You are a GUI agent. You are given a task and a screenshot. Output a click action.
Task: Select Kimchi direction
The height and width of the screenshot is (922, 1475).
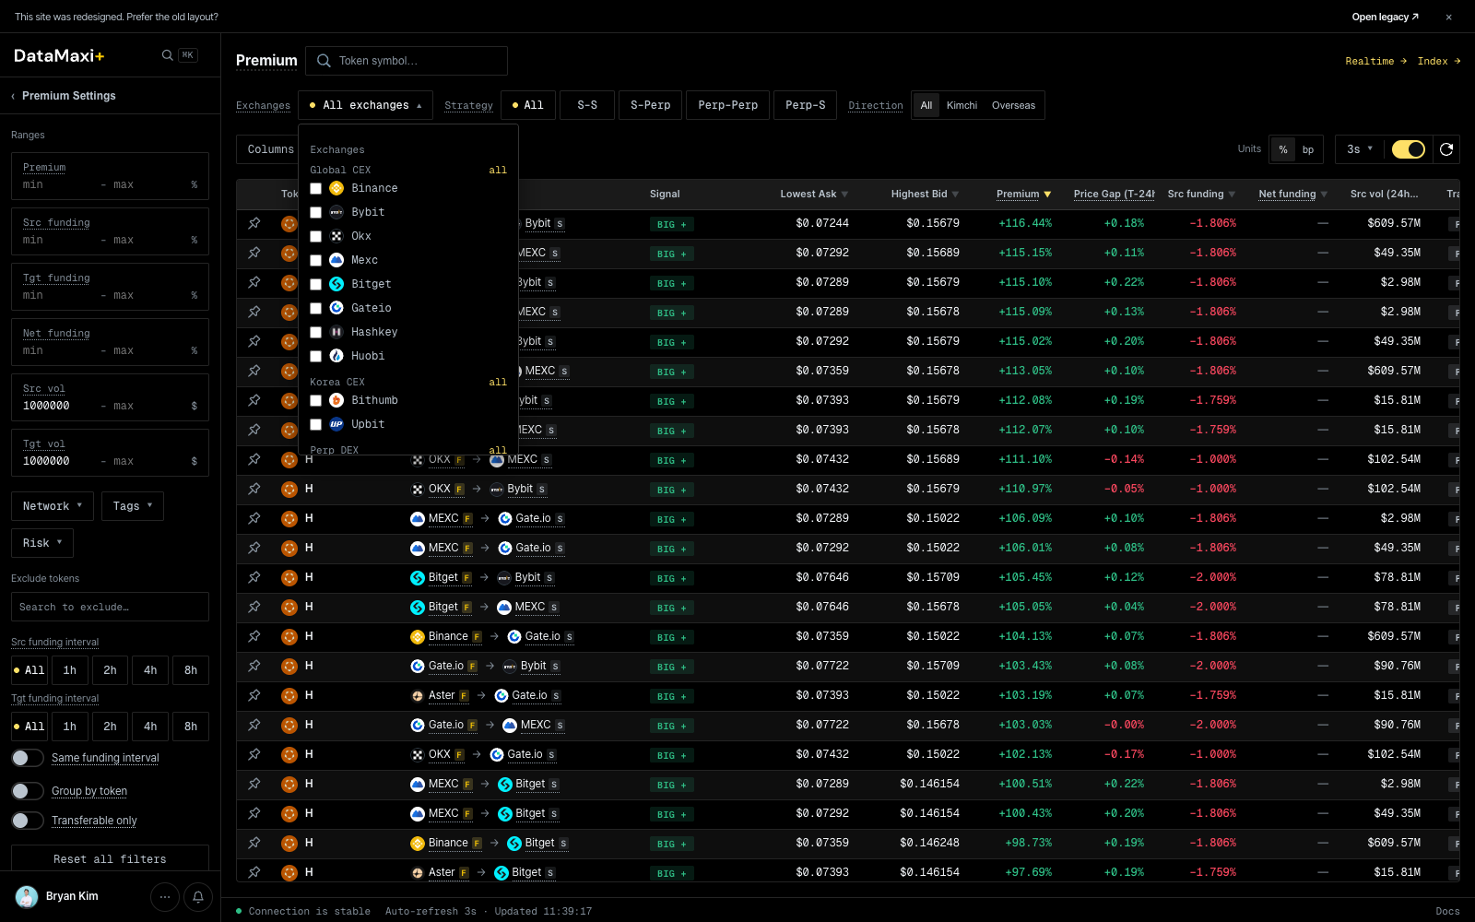point(962,105)
